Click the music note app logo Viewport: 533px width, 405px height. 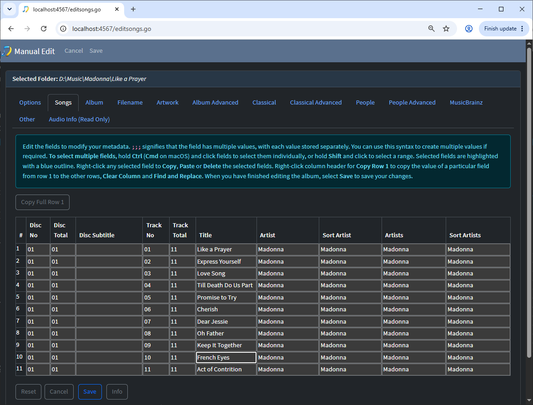6,51
